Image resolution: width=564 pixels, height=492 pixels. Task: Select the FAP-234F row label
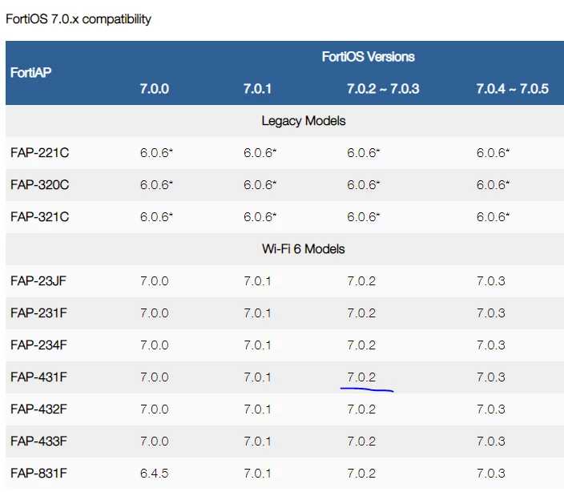pyautogui.click(x=38, y=345)
